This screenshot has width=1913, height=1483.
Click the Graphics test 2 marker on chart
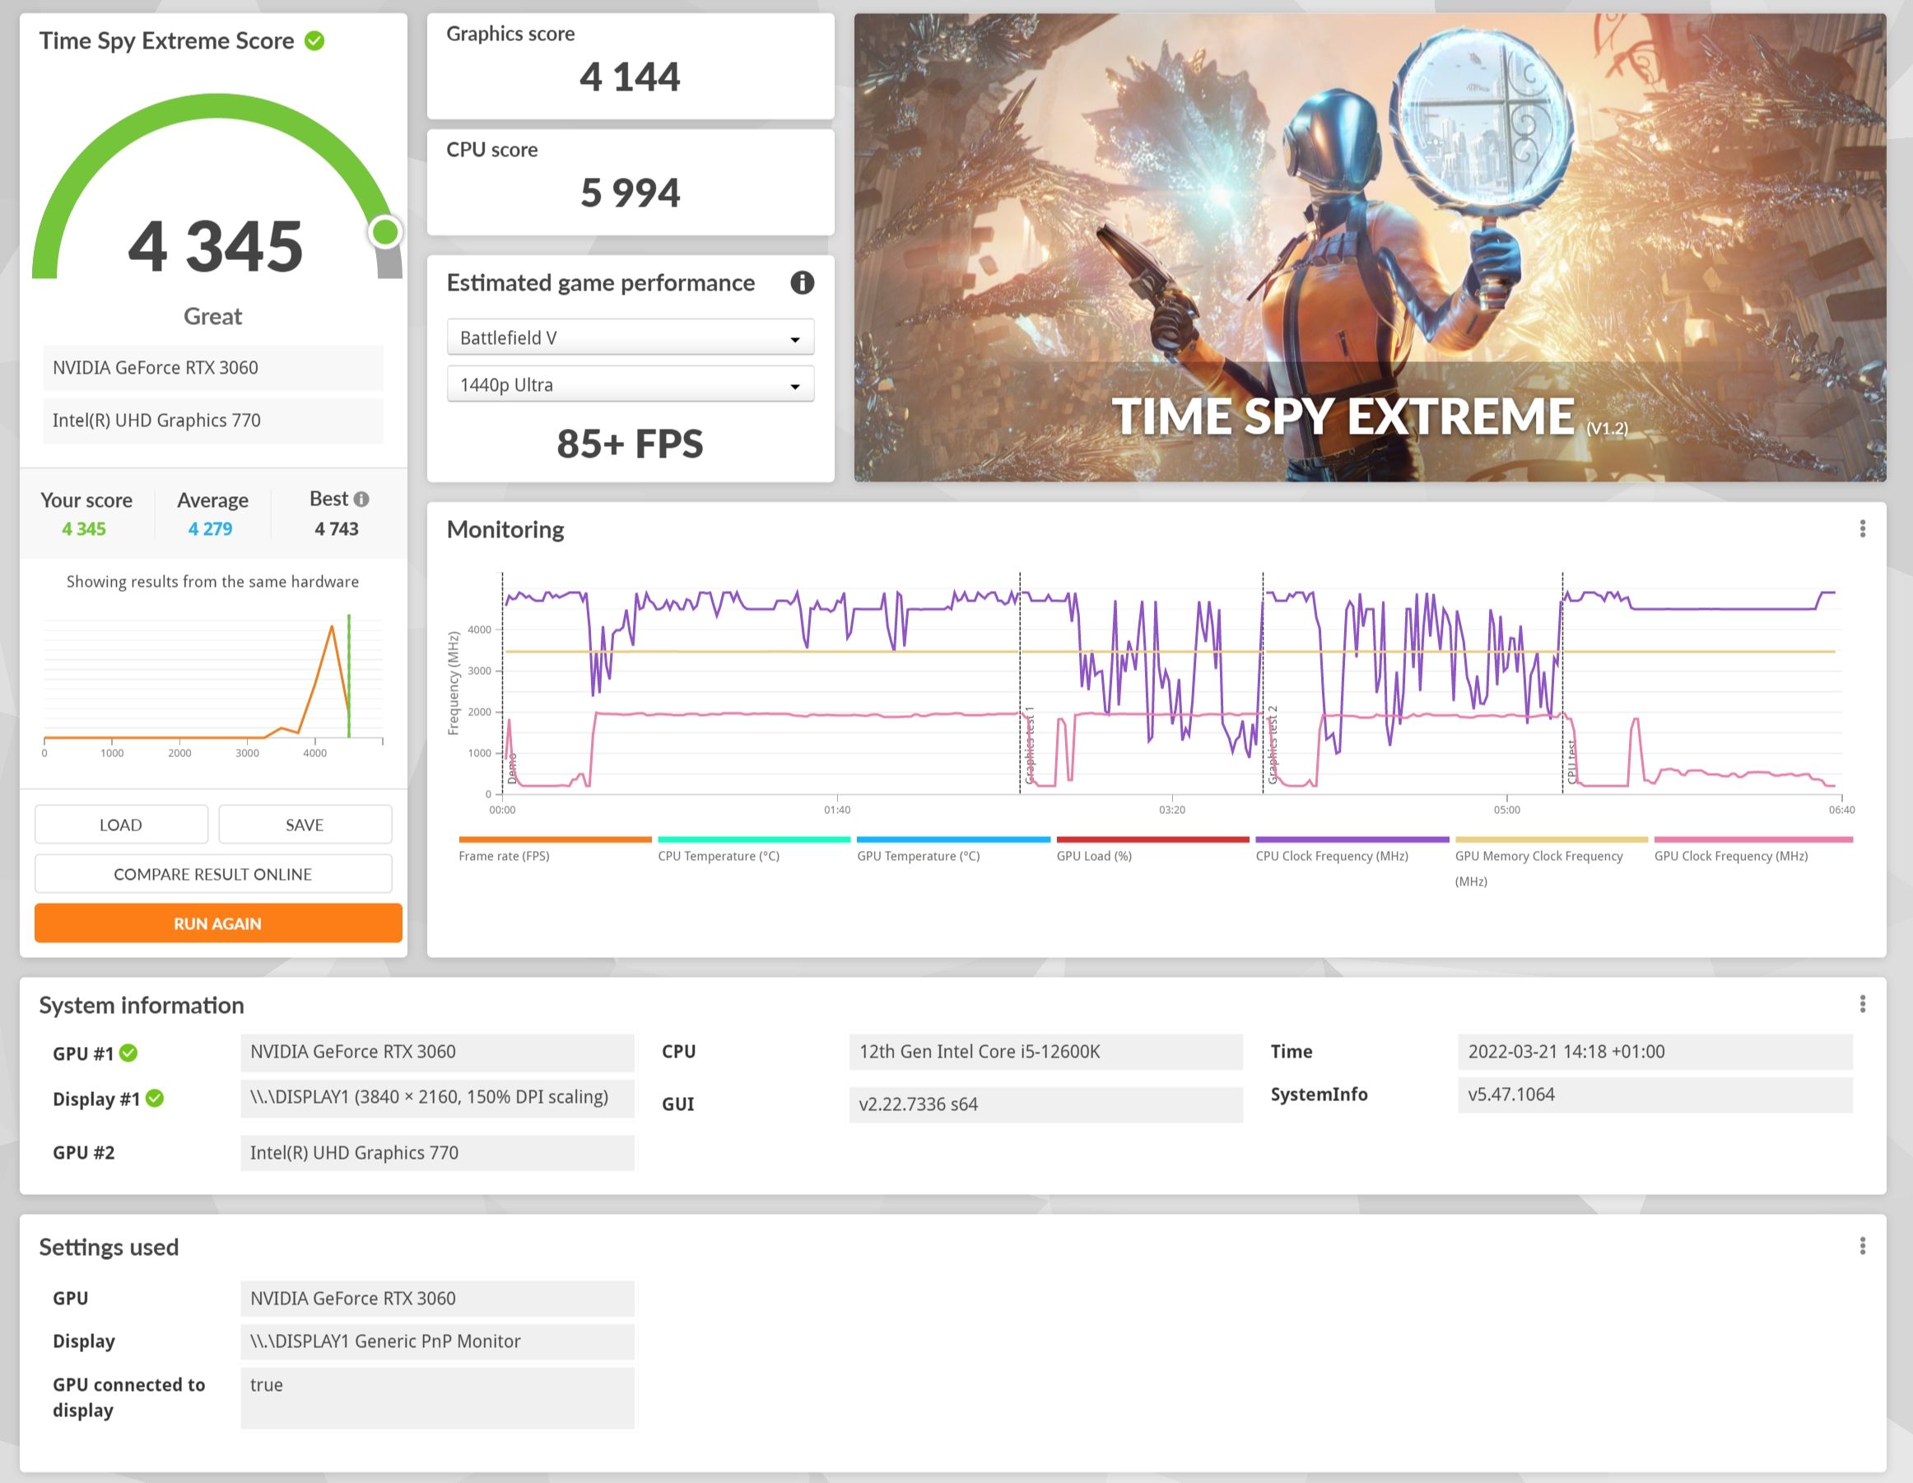tap(1273, 745)
